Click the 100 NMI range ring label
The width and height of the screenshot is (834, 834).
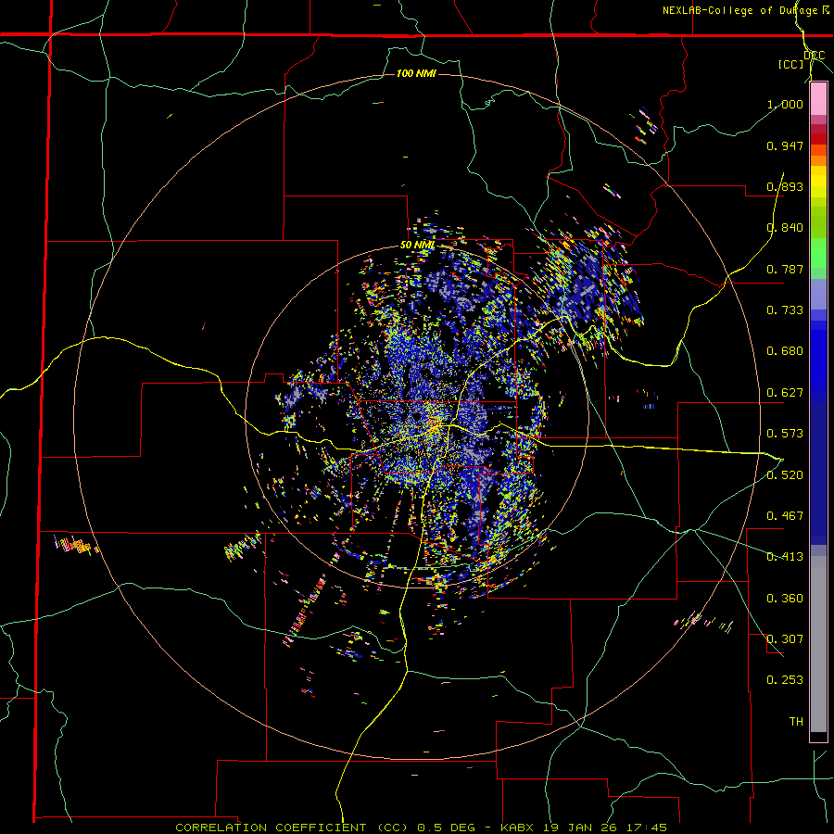click(x=416, y=73)
